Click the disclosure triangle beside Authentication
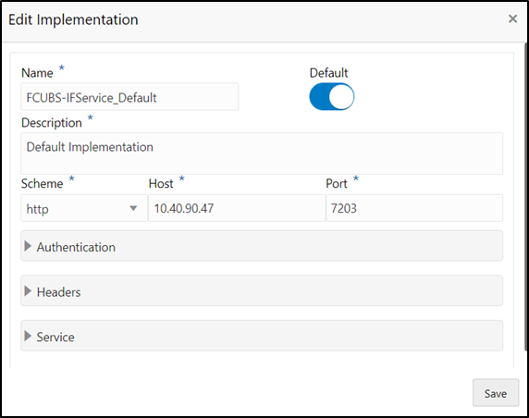This screenshot has height=418, width=529. coord(28,246)
